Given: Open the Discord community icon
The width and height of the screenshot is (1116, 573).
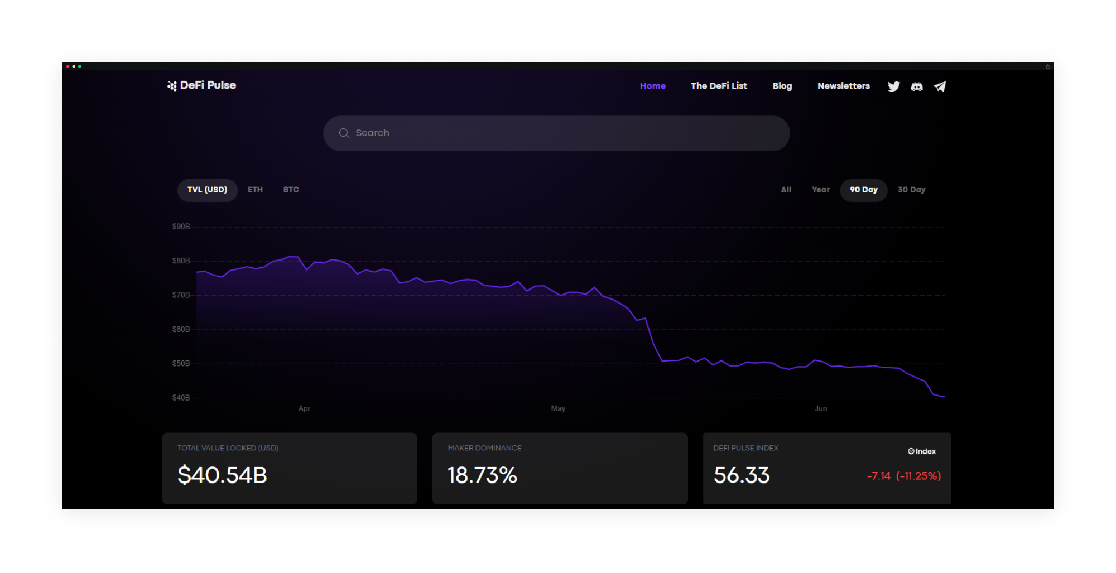Looking at the screenshot, I should [917, 86].
